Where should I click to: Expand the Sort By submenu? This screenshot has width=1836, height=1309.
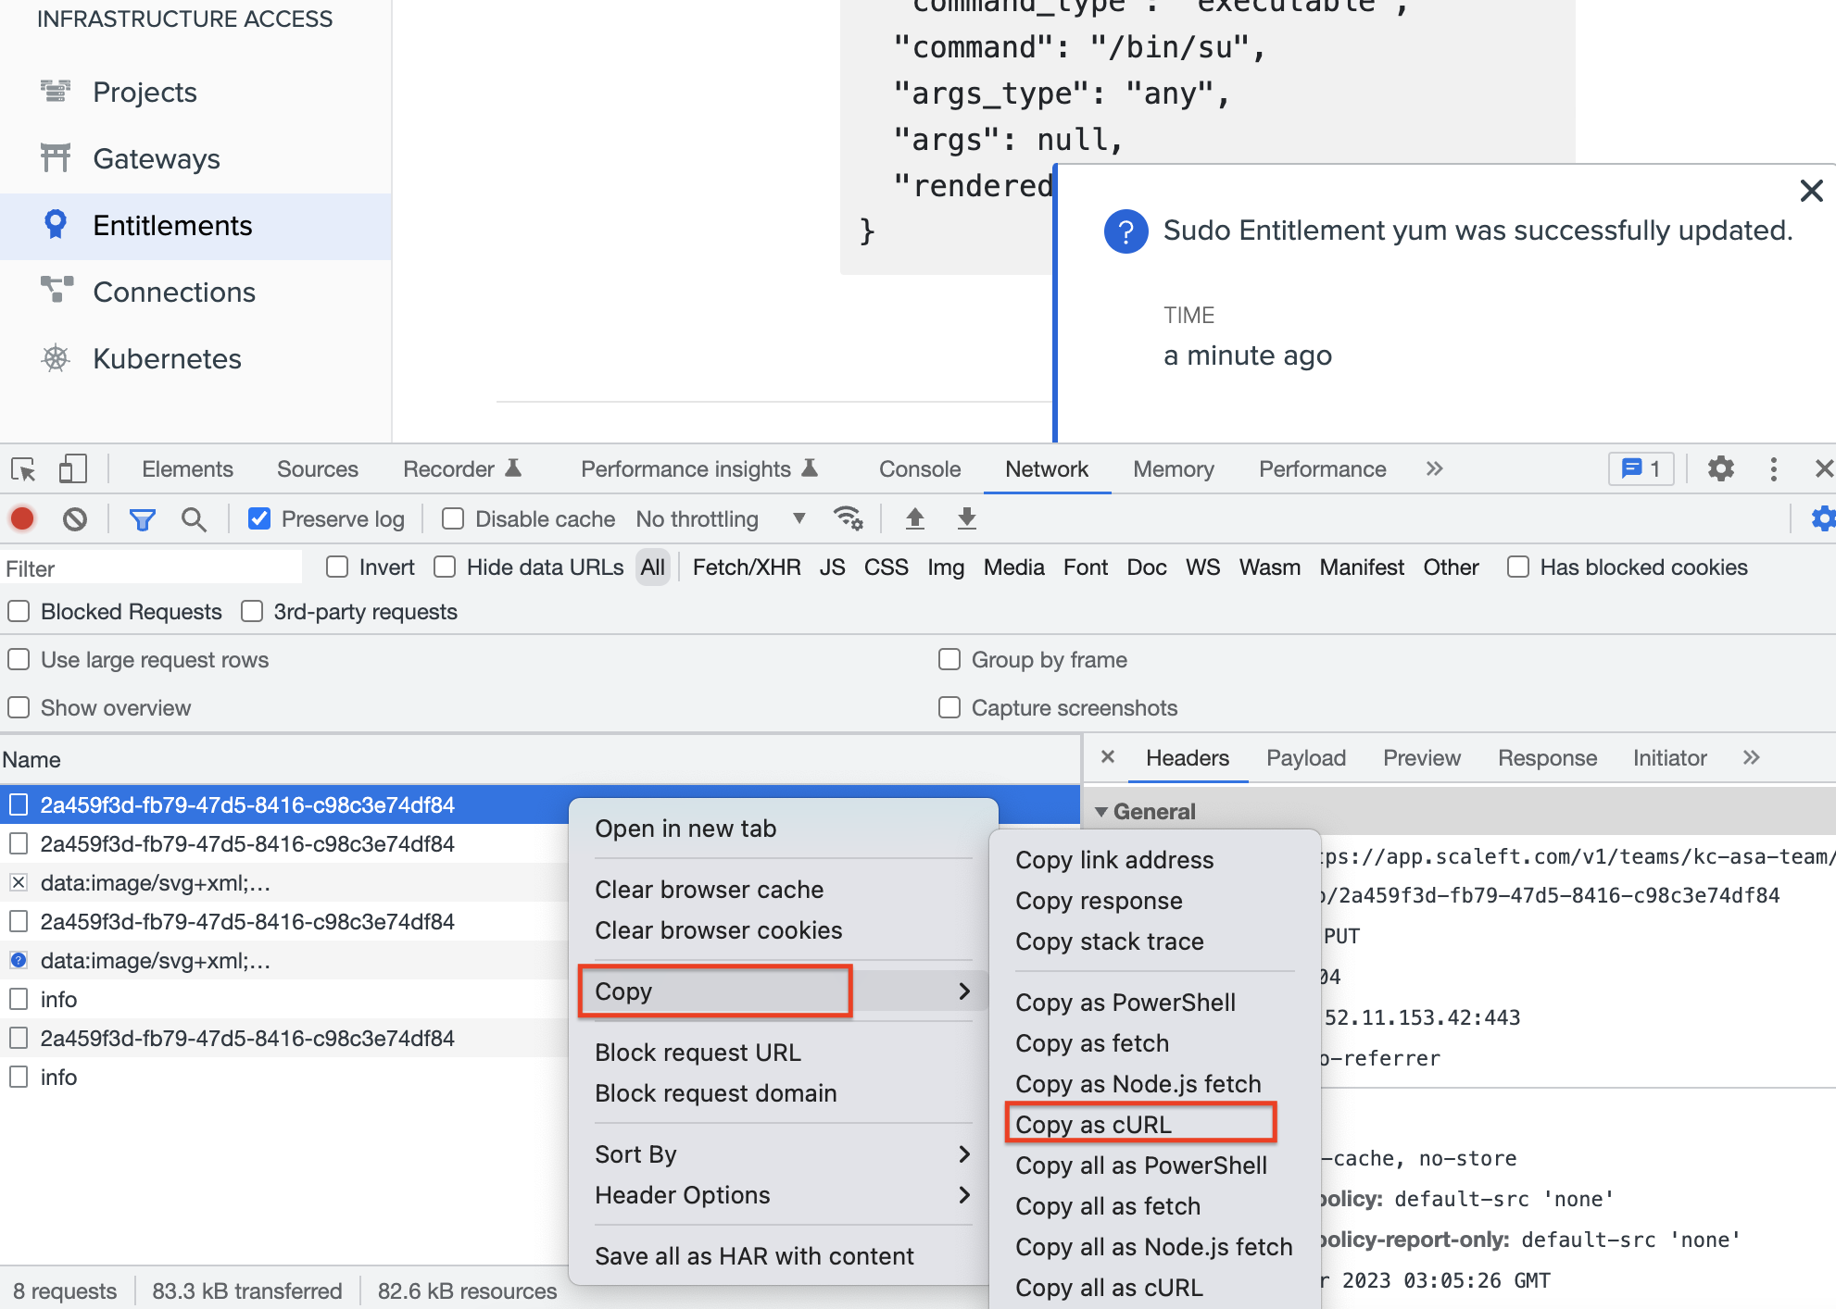click(783, 1153)
